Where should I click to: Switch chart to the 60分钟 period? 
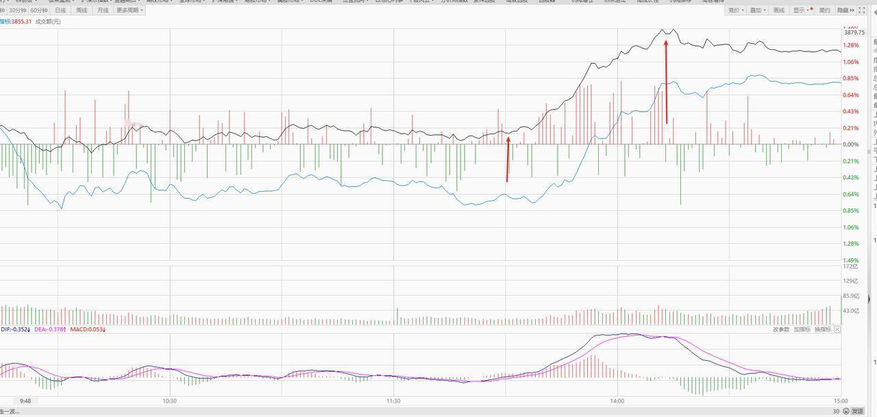(39, 10)
